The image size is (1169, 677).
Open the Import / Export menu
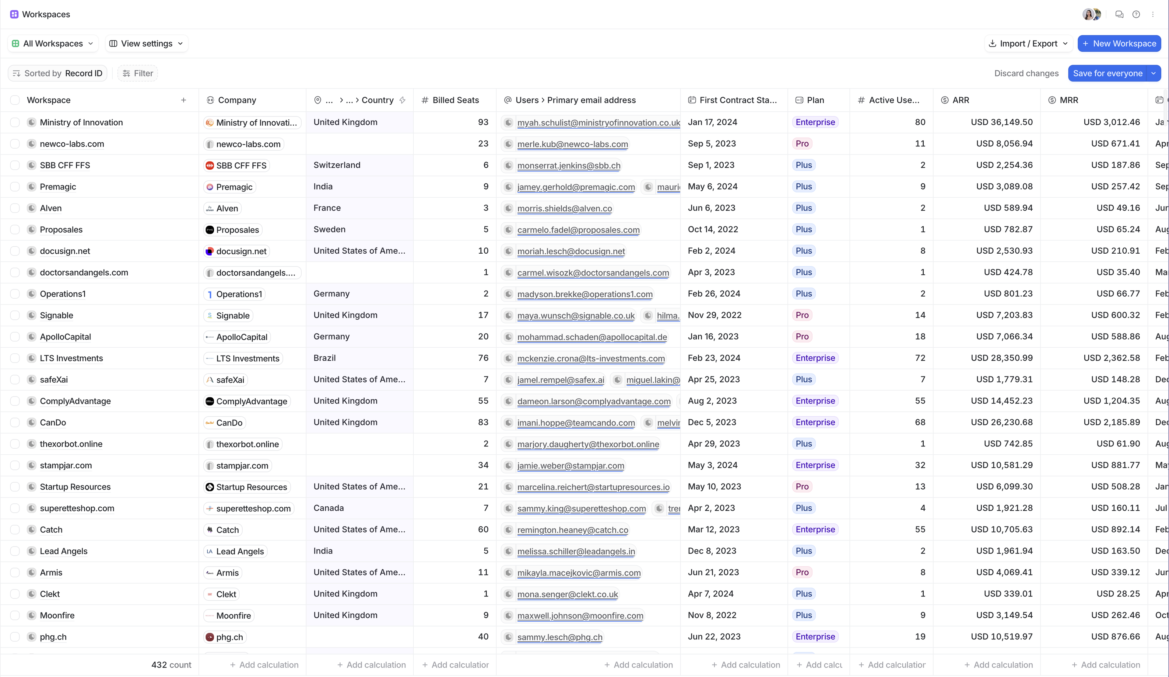point(1028,43)
